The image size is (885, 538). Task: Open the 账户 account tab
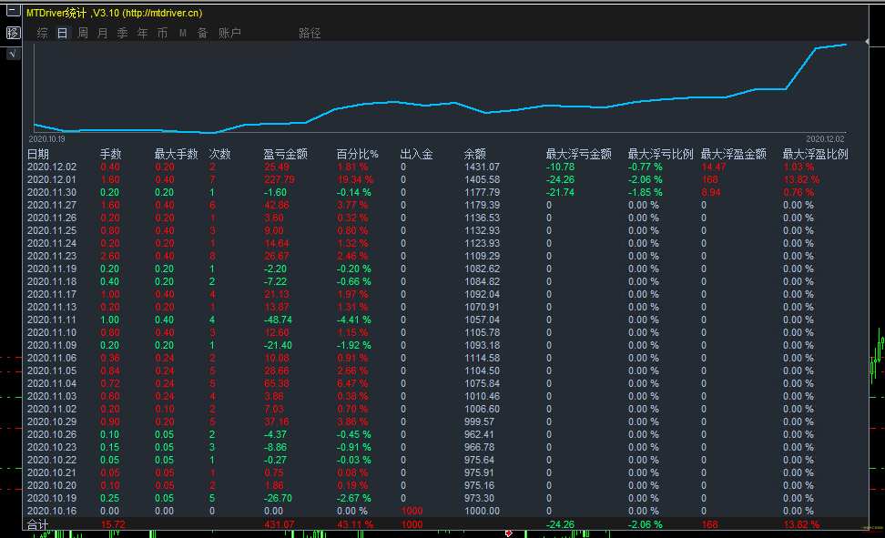coord(229,34)
